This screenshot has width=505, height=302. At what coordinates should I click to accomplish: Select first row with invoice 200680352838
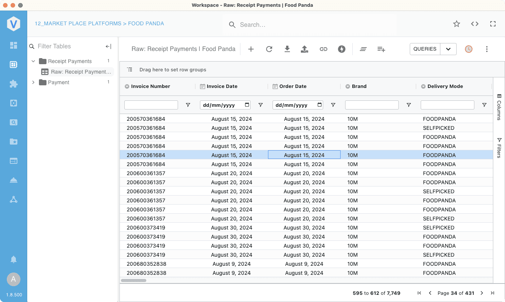[306, 264]
